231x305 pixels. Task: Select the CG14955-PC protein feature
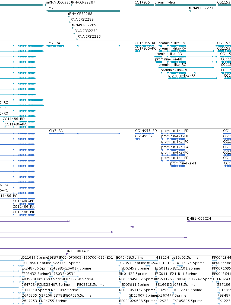pyautogui.click(x=137, y=139)
